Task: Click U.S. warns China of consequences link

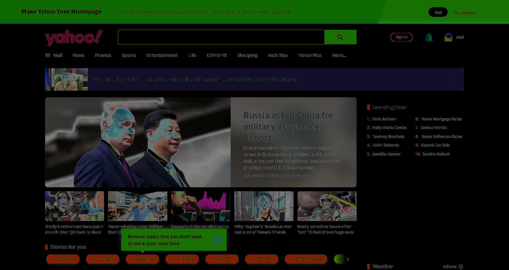Action: (x=282, y=175)
